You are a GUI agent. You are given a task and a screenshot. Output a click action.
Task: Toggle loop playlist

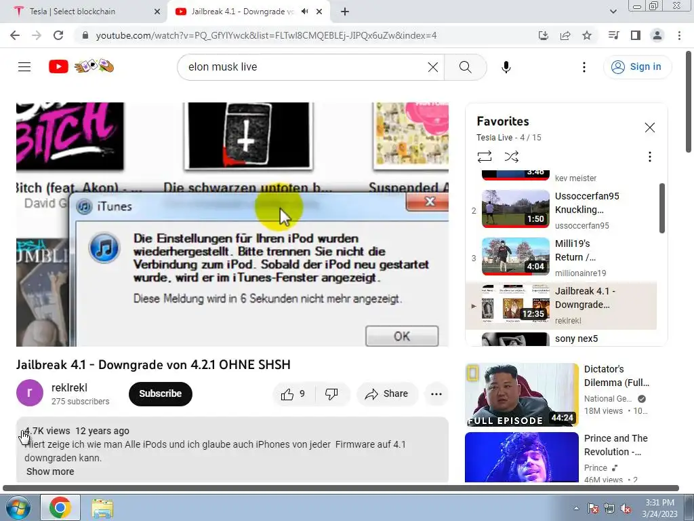484,157
